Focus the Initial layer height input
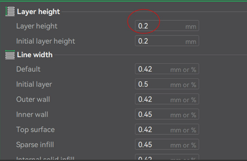Viewport: 247px width, 161px height. pos(159,41)
